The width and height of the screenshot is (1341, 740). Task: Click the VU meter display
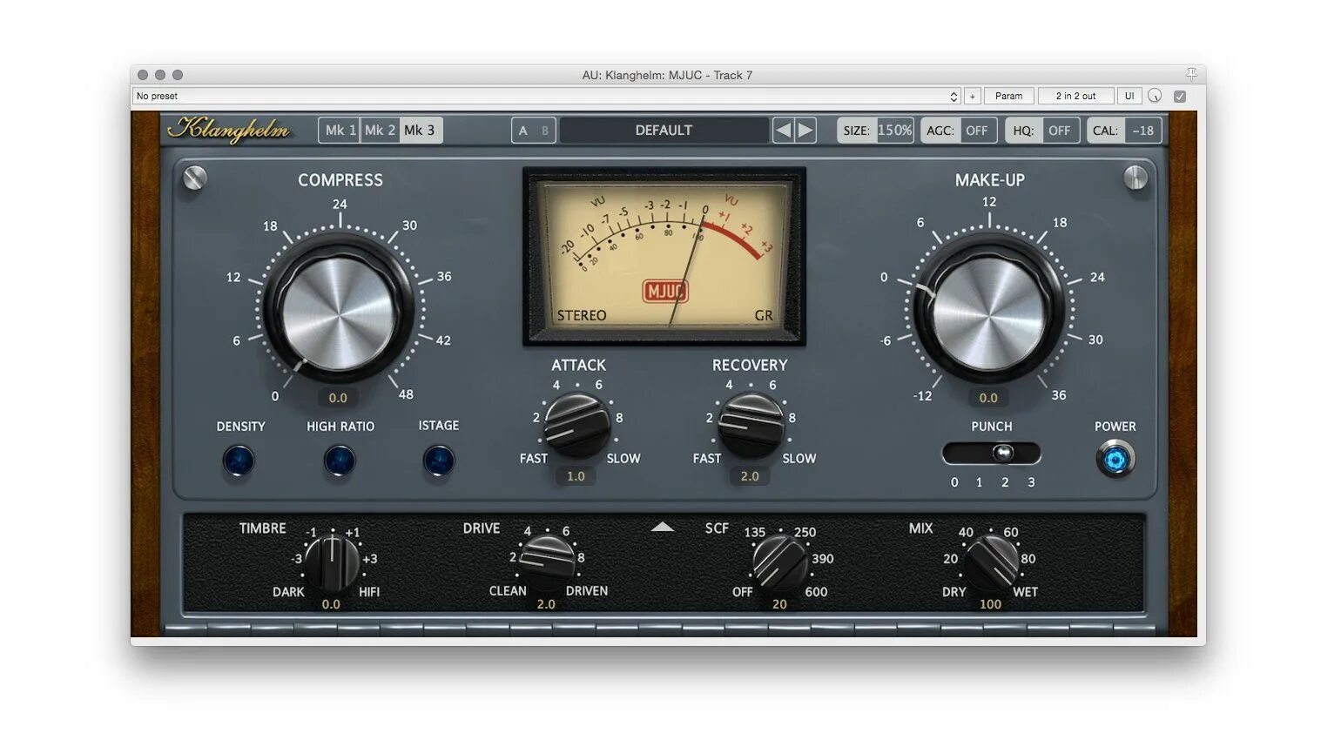tap(664, 256)
